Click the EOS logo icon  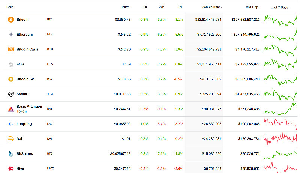pyautogui.click(x=11, y=64)
